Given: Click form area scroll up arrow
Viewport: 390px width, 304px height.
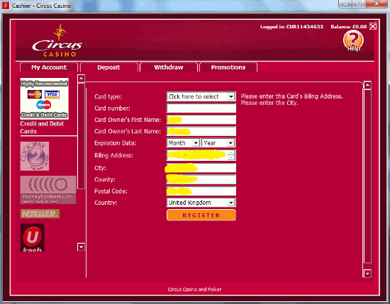Looking at the screenshot, I should [367, 85].
